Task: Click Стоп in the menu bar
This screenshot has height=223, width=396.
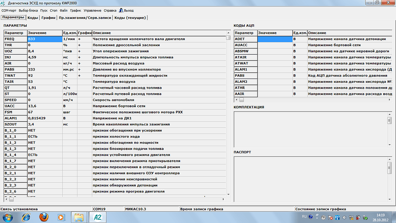Action: pyautogui.click(x=54, y=10)
